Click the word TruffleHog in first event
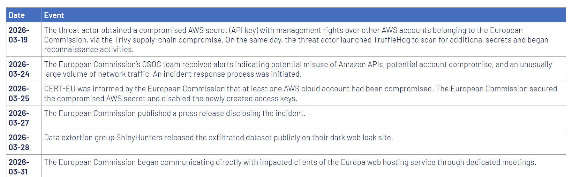 tap(391, 40)
